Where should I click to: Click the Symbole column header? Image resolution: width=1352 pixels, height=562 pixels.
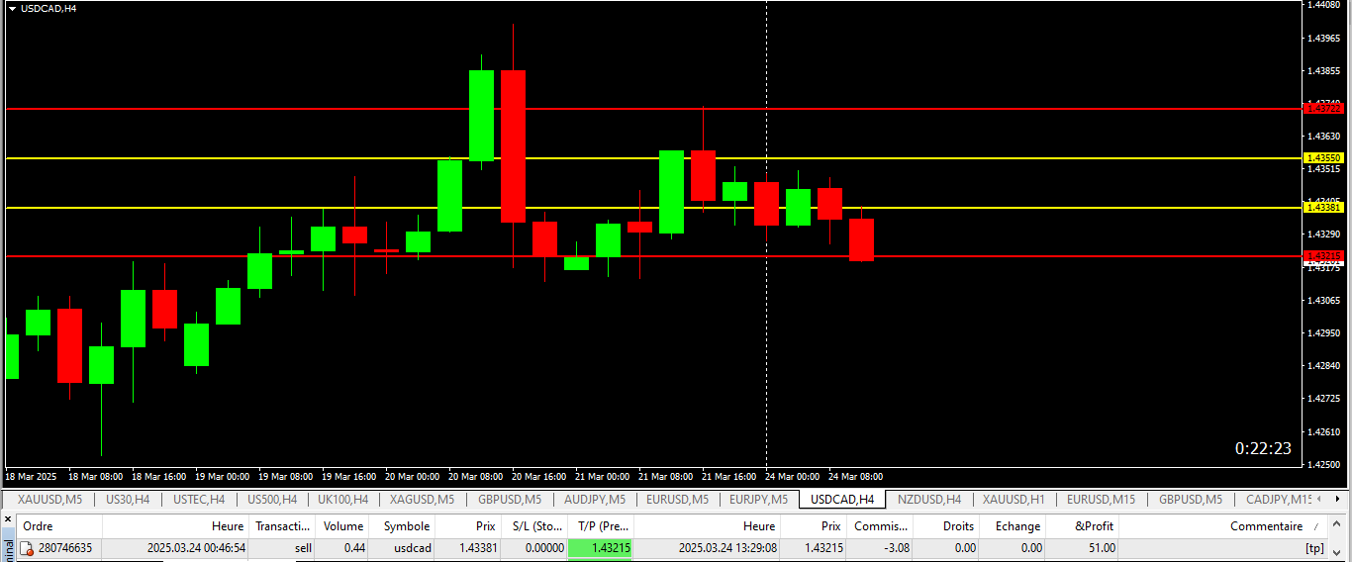tap(401, 526)
